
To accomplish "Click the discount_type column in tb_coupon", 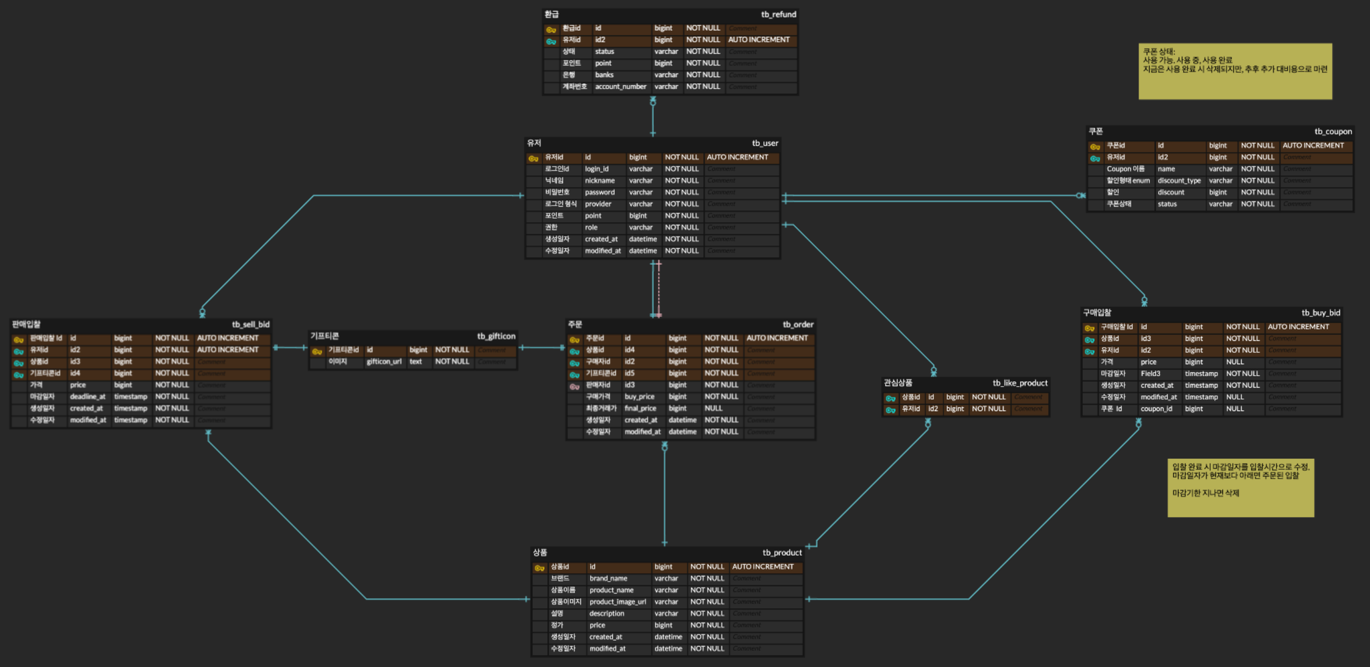I will click(1179, 181).
